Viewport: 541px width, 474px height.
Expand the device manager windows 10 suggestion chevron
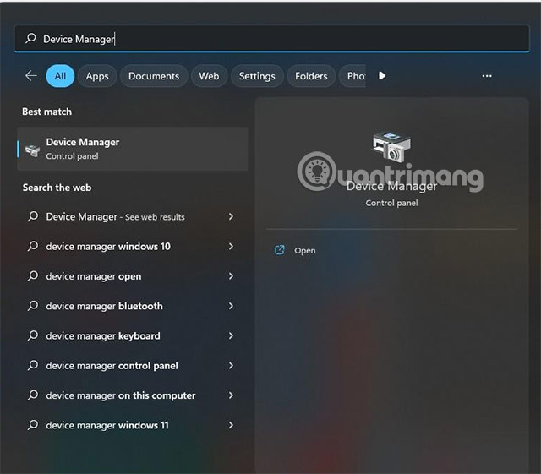[231, 247]
